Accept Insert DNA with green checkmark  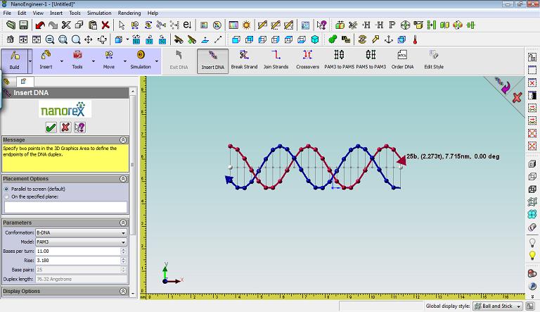(51, 127)
